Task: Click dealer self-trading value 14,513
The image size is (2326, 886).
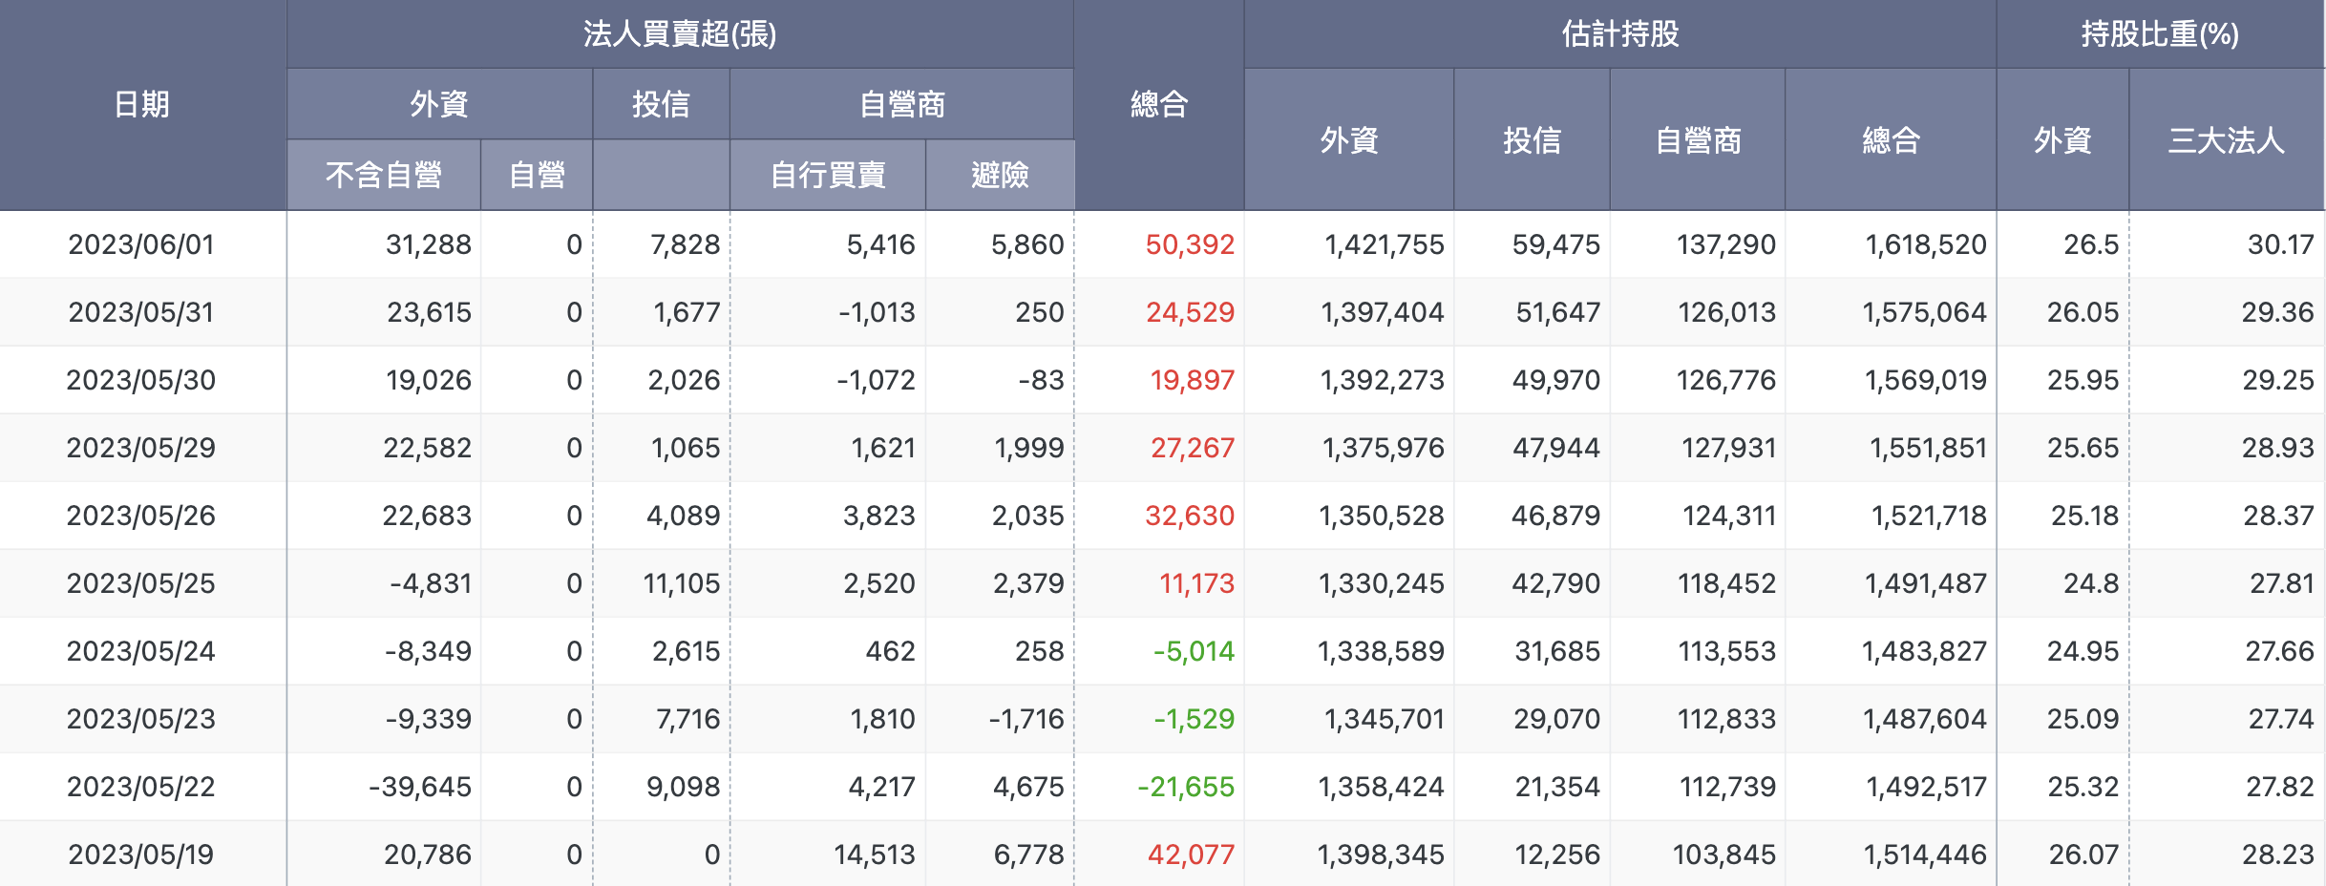Action: (x=875, y=854)
